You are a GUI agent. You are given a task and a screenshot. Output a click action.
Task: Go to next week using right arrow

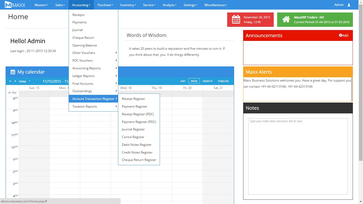pyautogui.click(x=15, y=81)
